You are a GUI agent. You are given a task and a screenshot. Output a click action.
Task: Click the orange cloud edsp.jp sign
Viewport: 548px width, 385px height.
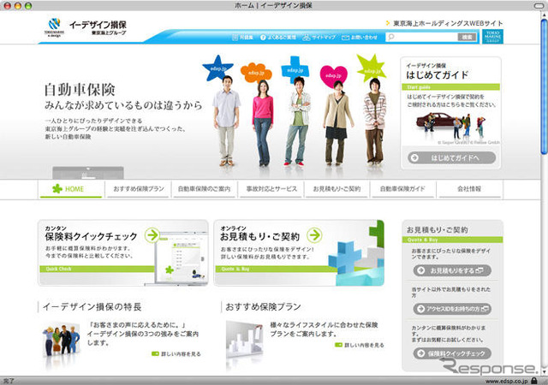pos(256,73)
